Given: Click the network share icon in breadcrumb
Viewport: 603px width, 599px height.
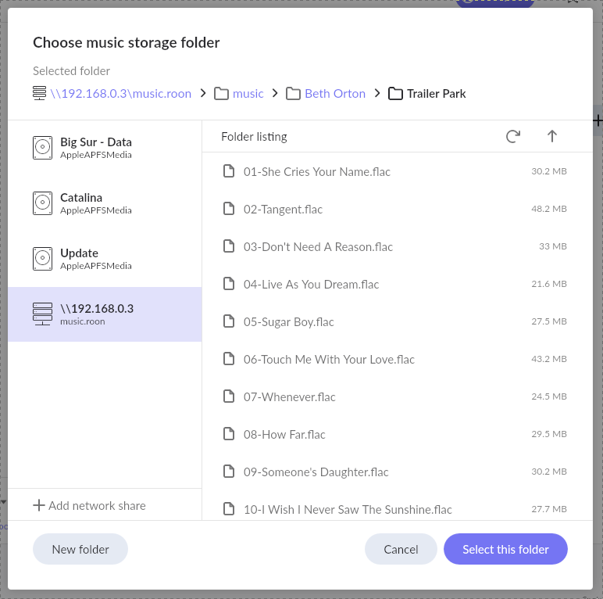Looking at the screenshot, I should tap(39, 93).
